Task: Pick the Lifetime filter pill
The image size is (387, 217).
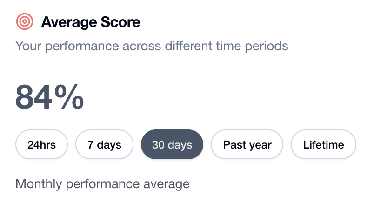Action: pos(323,145)
